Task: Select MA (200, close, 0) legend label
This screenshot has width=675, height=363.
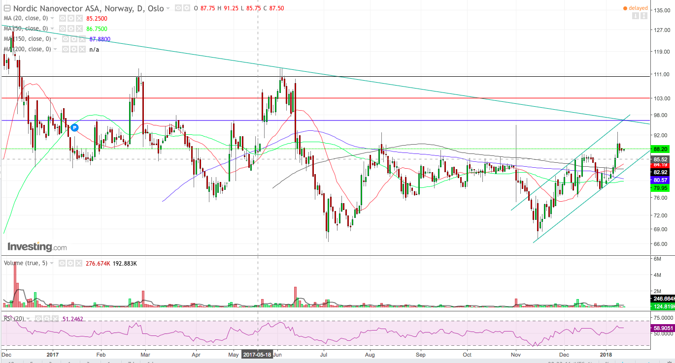Action: (x=28, y=49)
